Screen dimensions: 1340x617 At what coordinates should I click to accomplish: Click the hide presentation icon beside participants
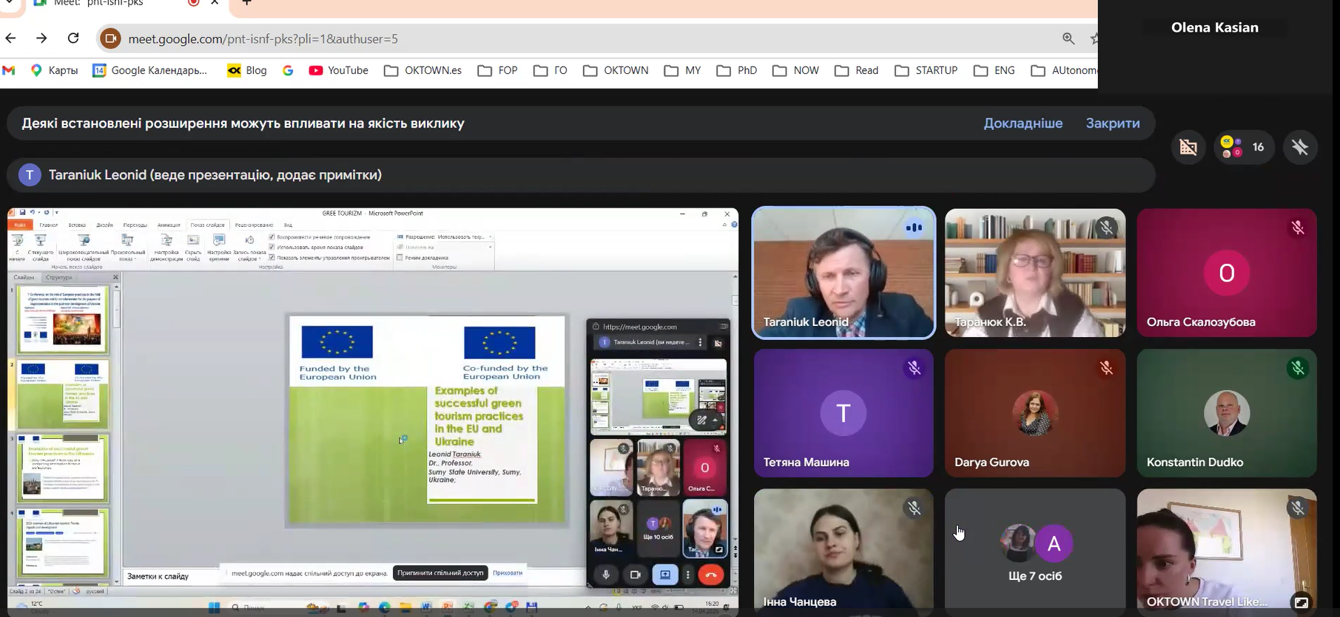[1188, 147]
